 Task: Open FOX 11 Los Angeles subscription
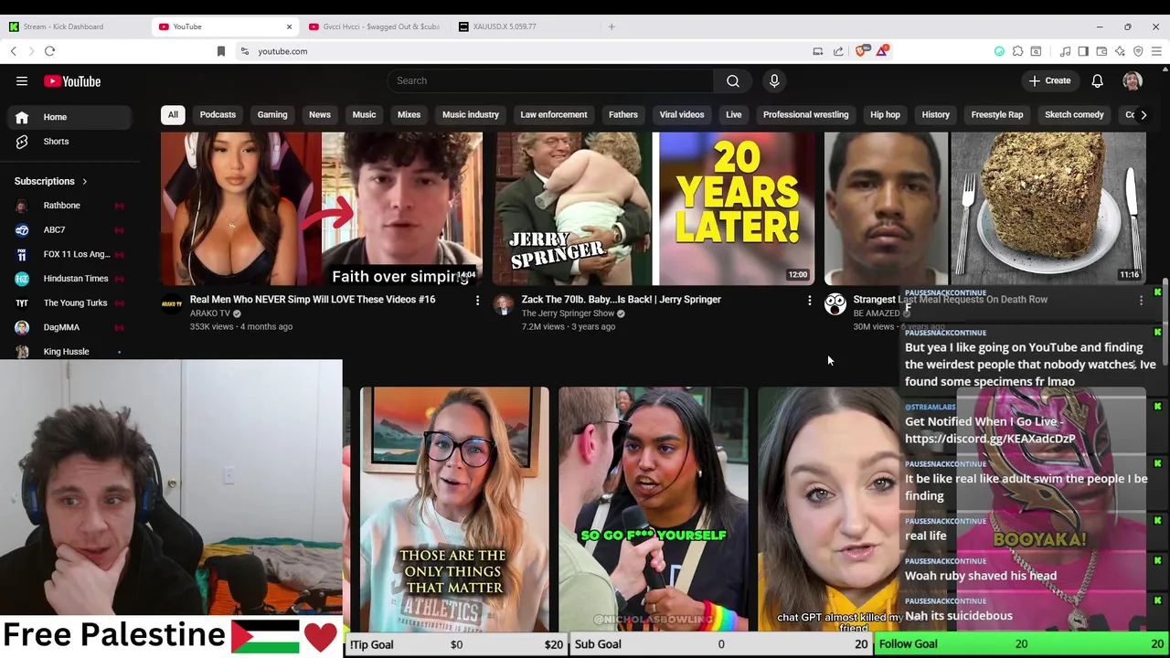click(70, 254)
